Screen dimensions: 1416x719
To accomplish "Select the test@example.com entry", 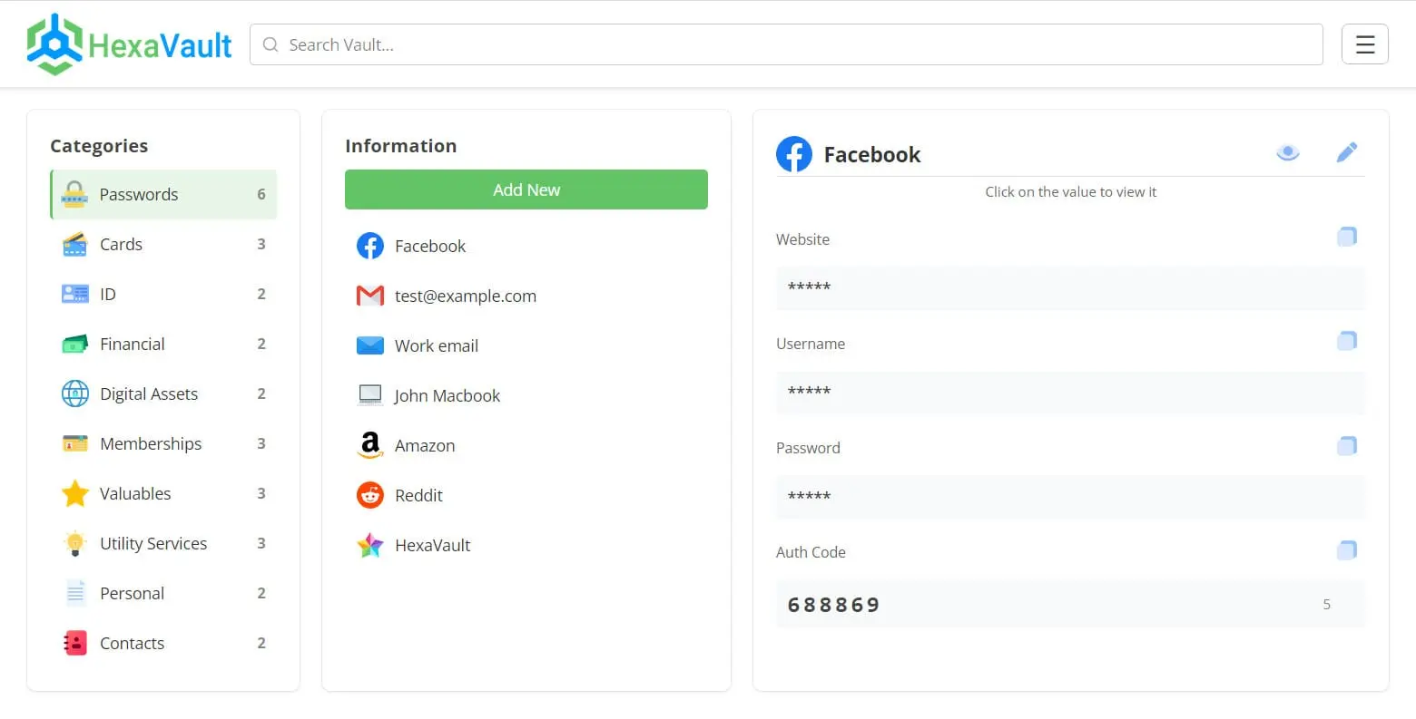I will (526, 296).
